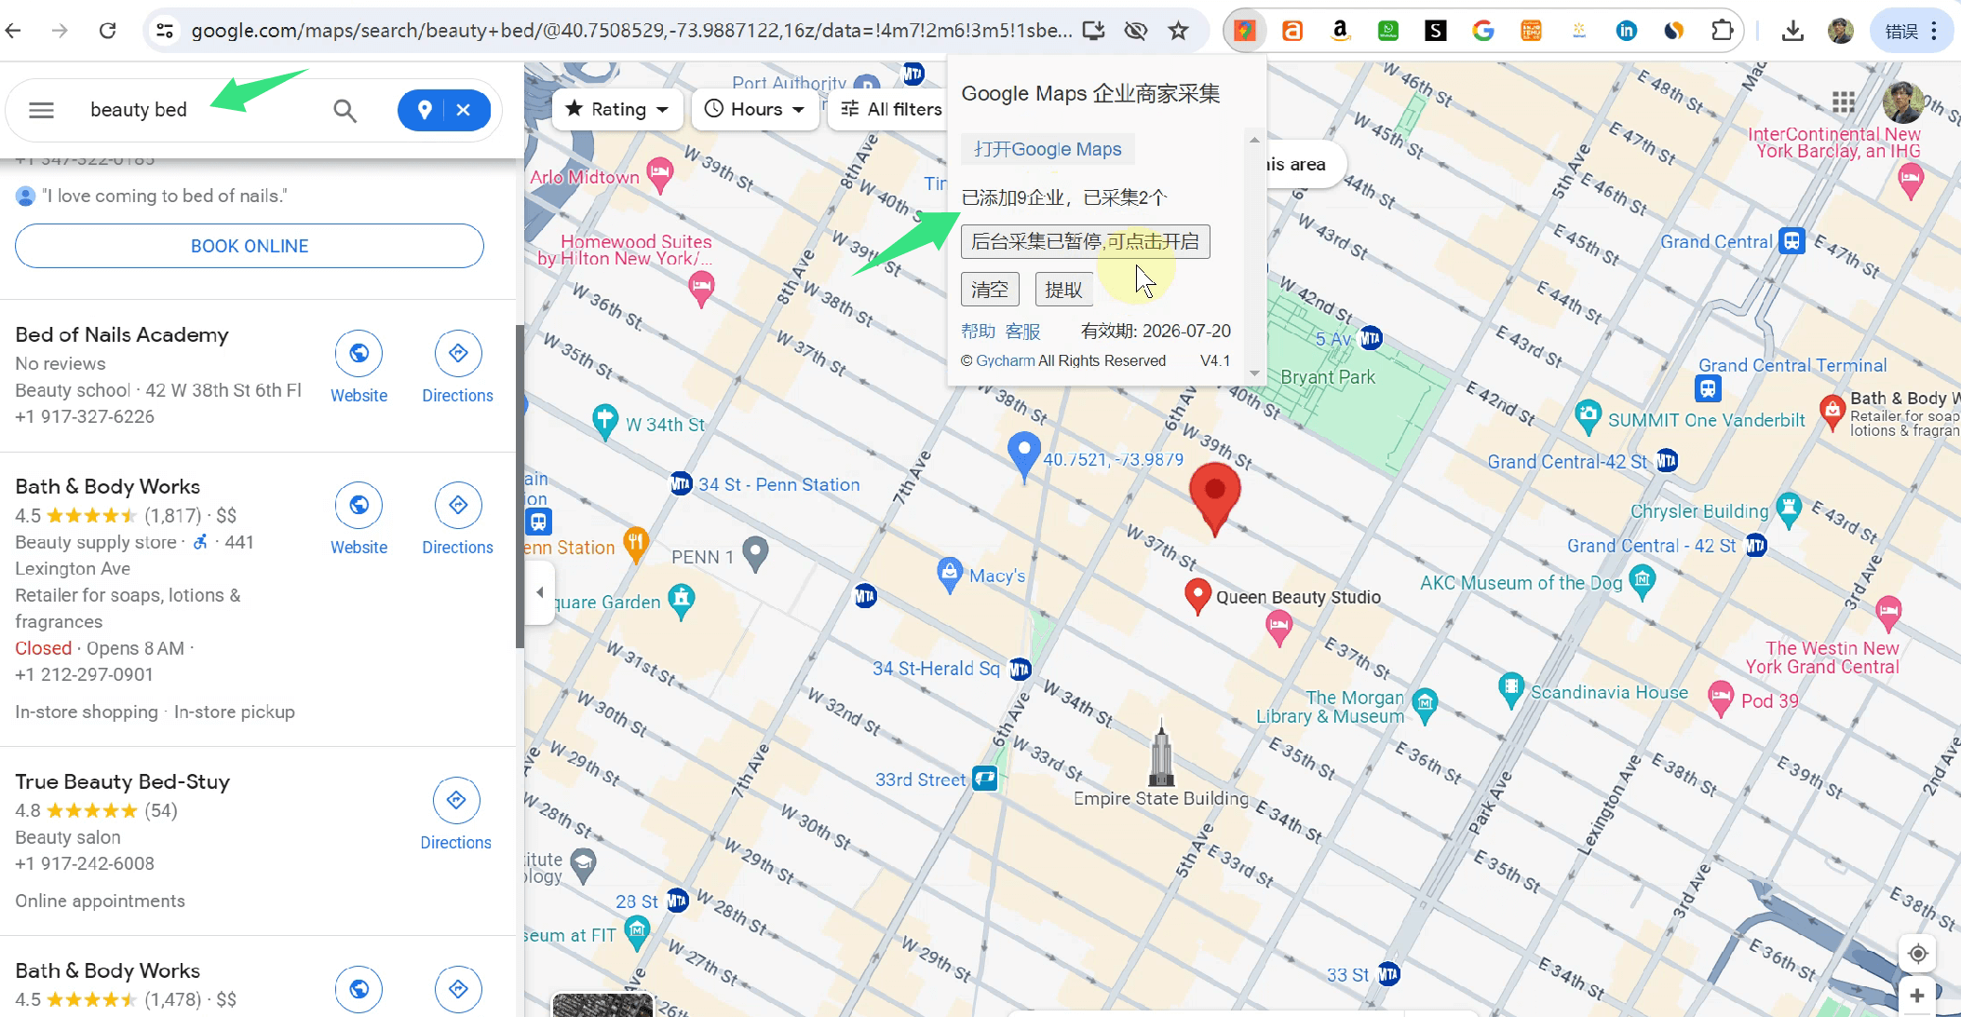Click the Website label under Bed of Nails

358,396
